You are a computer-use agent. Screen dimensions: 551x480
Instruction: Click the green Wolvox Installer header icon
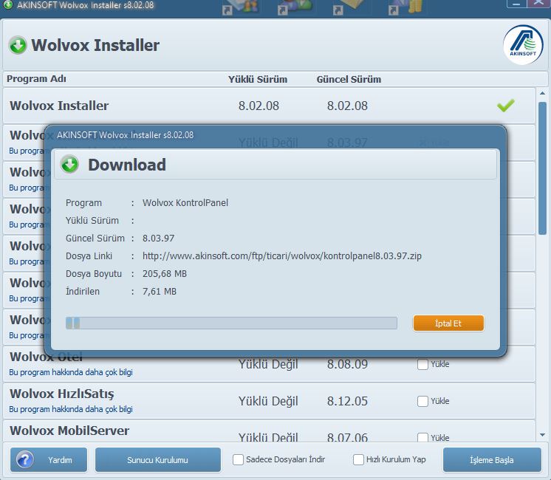click(18, 45)
